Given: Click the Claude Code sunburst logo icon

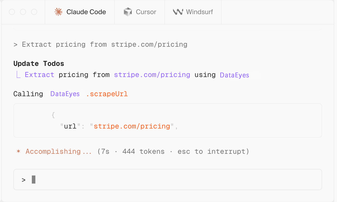Looking at the screenshot, I should point(58,12).
